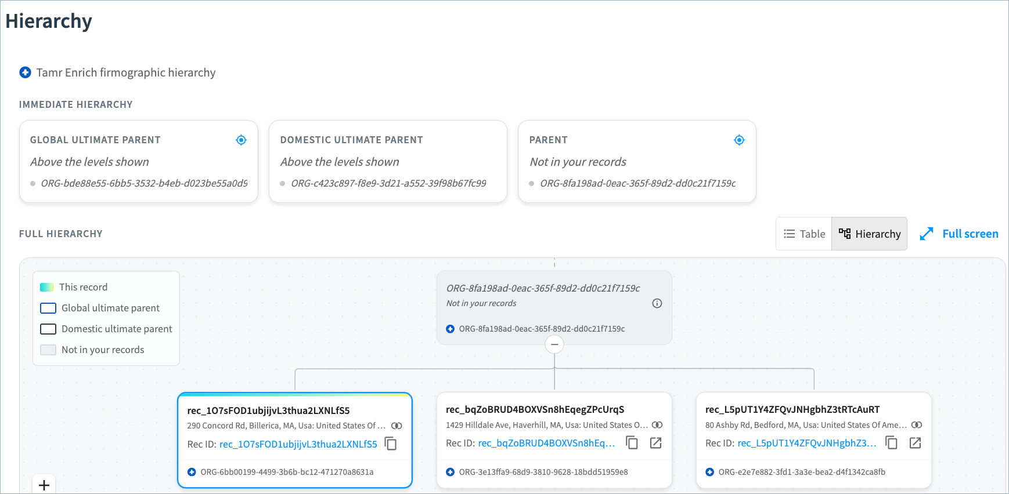
Task: Click ORG-bde88e55 ID in Global Ultimate Parent
Action: point(144,183)
